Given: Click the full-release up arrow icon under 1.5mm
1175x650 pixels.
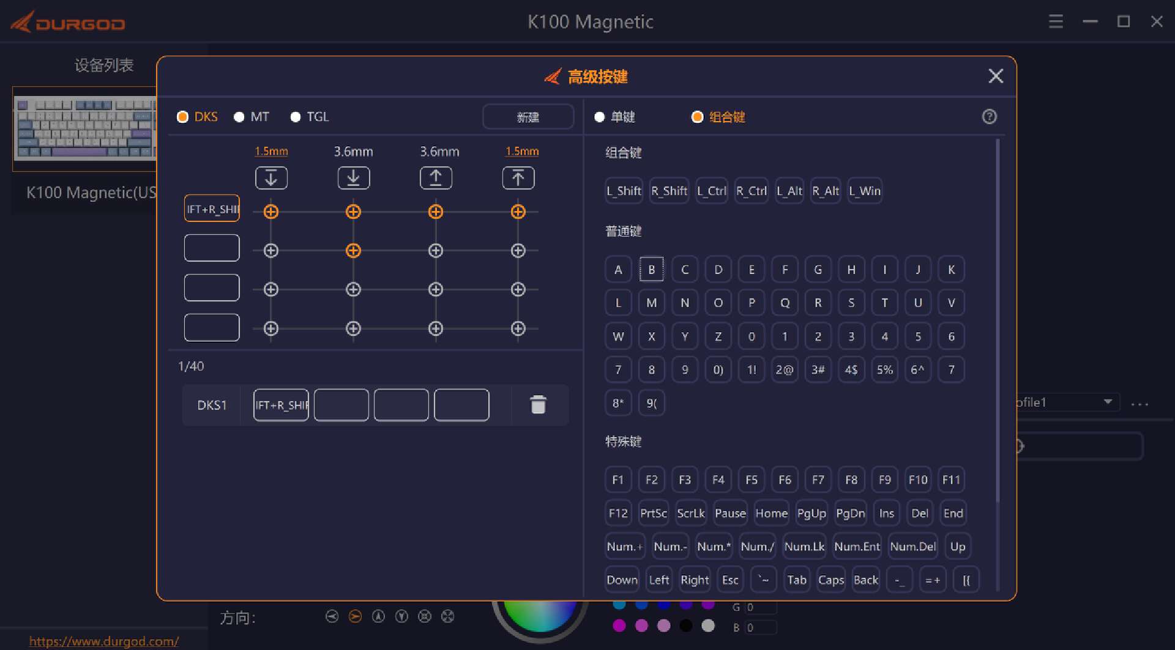Looking at the screenshot, I should coord(518,178).
